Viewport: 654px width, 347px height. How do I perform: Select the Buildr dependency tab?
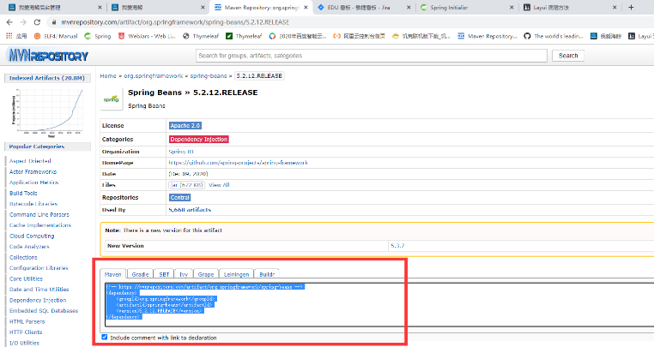coord(267,274)
